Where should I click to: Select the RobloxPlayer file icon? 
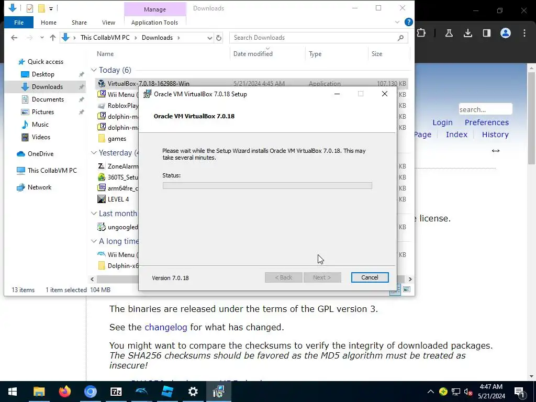pos(102,106)
